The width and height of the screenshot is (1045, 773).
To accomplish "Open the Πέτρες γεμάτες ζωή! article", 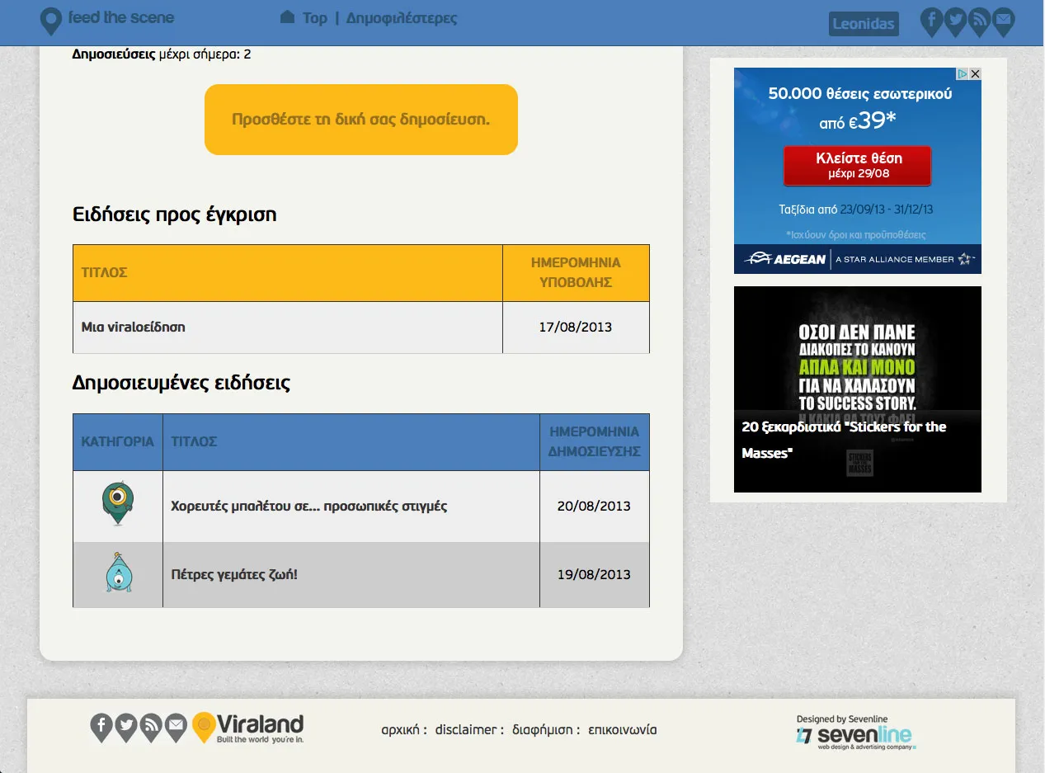I will point(234,574).
